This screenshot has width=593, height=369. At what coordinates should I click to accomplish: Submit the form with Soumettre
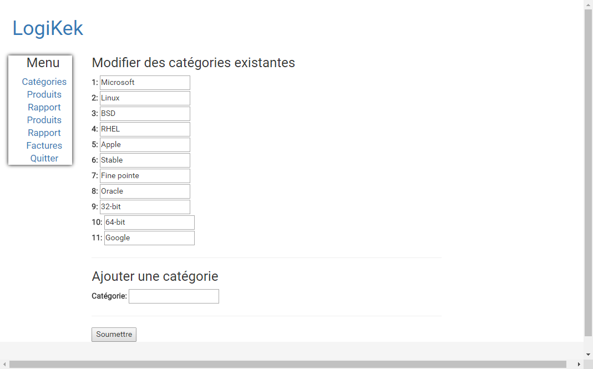[114, 335]
